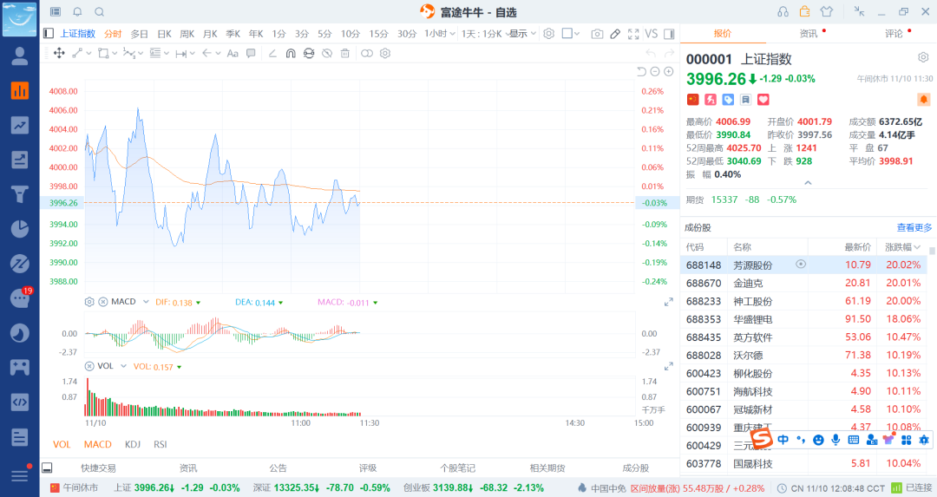The width and height of the screenshot is (937, 497).
Task: Click the chart zoom-in plus icon
Action: pos(669,72)
